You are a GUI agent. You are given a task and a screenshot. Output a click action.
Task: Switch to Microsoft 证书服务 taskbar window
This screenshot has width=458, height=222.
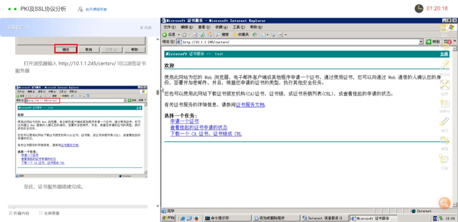point(373,218)
